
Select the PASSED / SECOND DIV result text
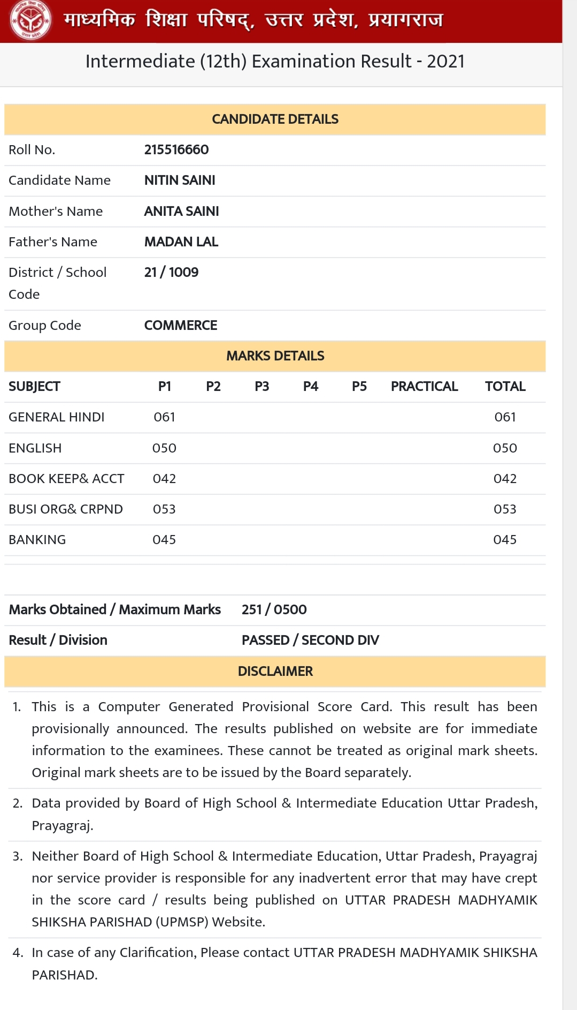tap(310, 640)
